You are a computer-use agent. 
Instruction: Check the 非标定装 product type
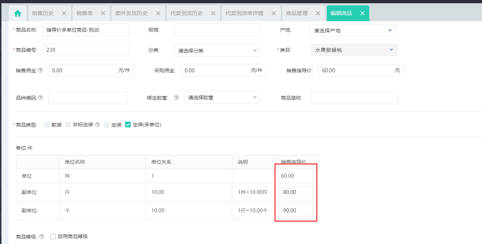tap(68, 125)
